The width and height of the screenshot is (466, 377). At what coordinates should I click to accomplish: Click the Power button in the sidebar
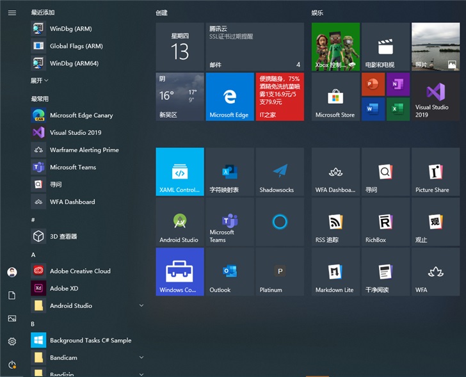[x=12, y=365]
